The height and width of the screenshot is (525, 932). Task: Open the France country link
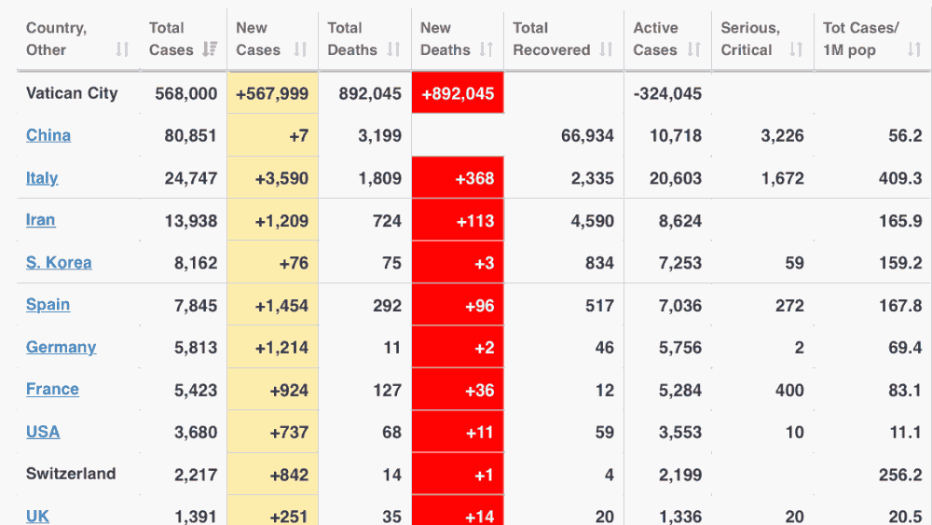52,390
